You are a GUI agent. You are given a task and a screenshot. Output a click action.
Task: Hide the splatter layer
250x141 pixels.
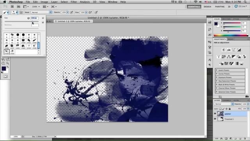tap(215, 114)
